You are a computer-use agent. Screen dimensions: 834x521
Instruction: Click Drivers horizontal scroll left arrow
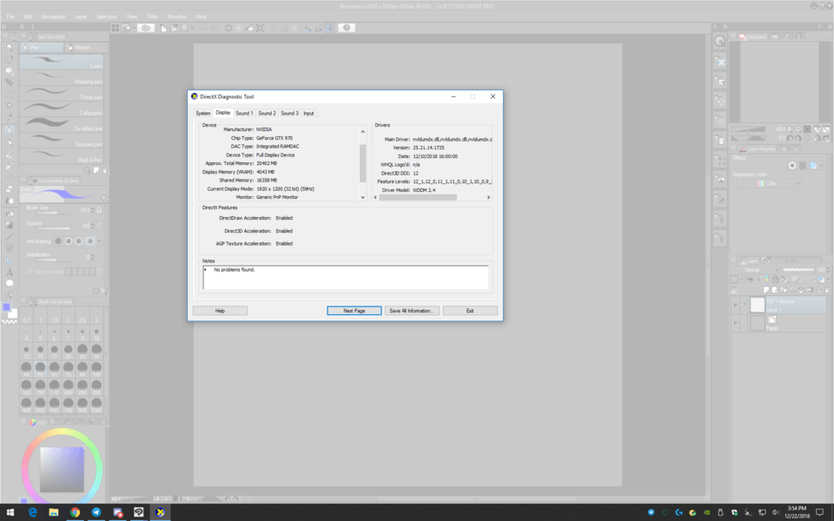point(375,197)
